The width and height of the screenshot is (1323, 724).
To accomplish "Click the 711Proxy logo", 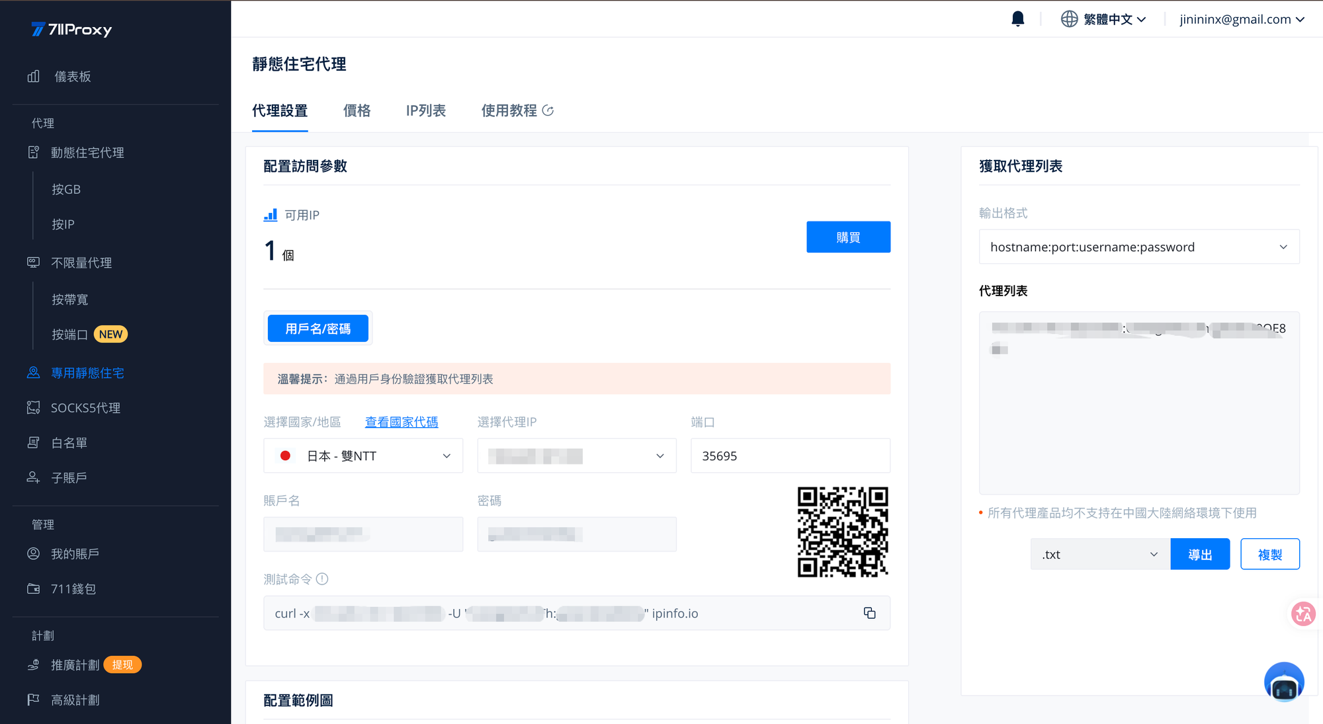I will (71, 29).
